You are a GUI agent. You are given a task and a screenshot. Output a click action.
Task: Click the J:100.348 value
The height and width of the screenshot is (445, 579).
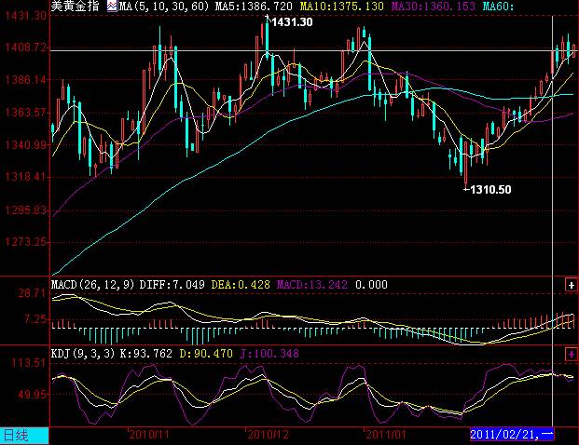coord(269,354)
